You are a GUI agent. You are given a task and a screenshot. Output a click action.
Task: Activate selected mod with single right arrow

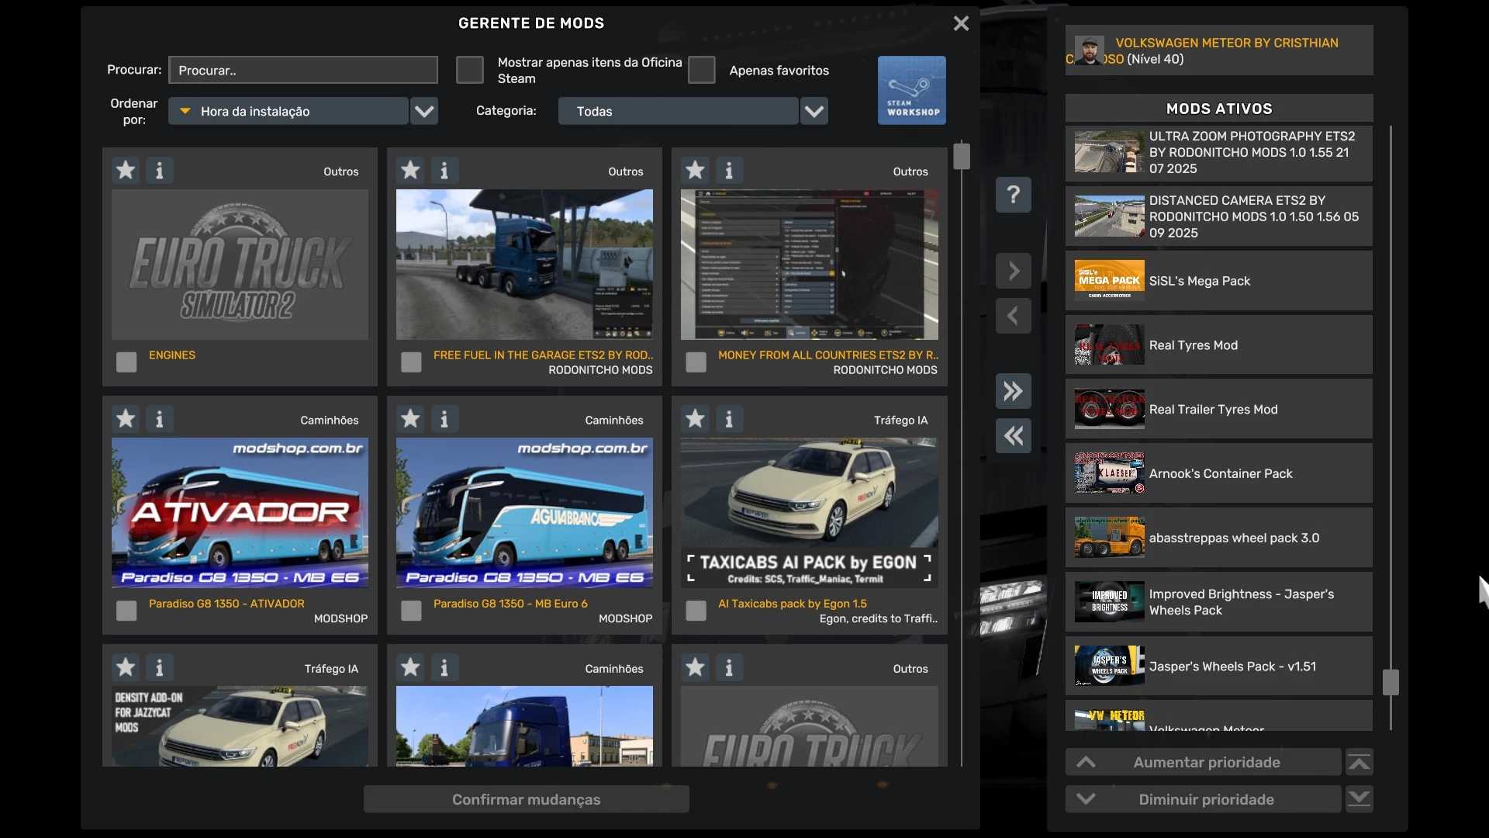pos(1013,271)
